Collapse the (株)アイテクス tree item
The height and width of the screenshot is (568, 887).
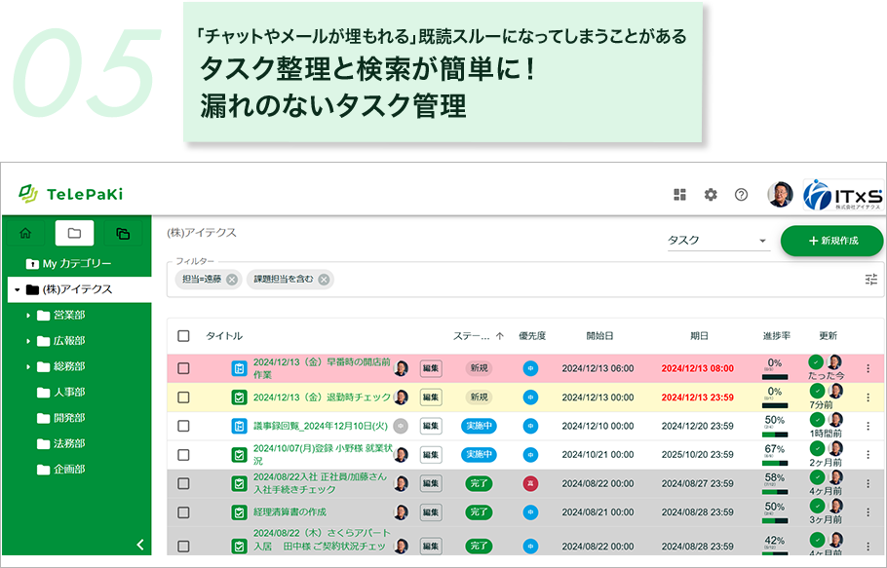pyautogui.click(x=15, y=289)
